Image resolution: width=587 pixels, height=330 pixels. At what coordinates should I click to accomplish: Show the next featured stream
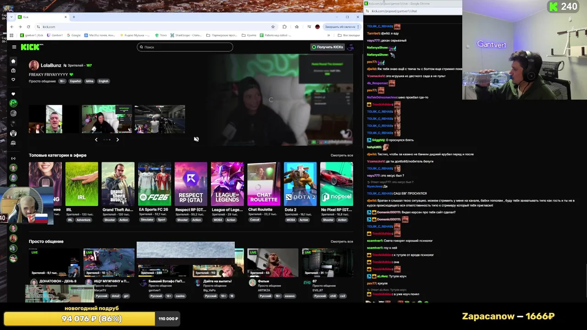click(117, 139)
